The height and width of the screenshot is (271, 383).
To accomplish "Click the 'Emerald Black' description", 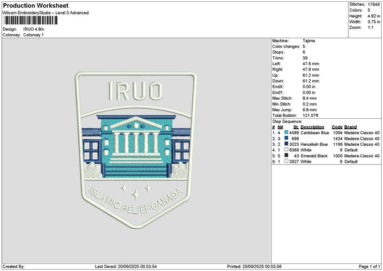I will 314,156.
